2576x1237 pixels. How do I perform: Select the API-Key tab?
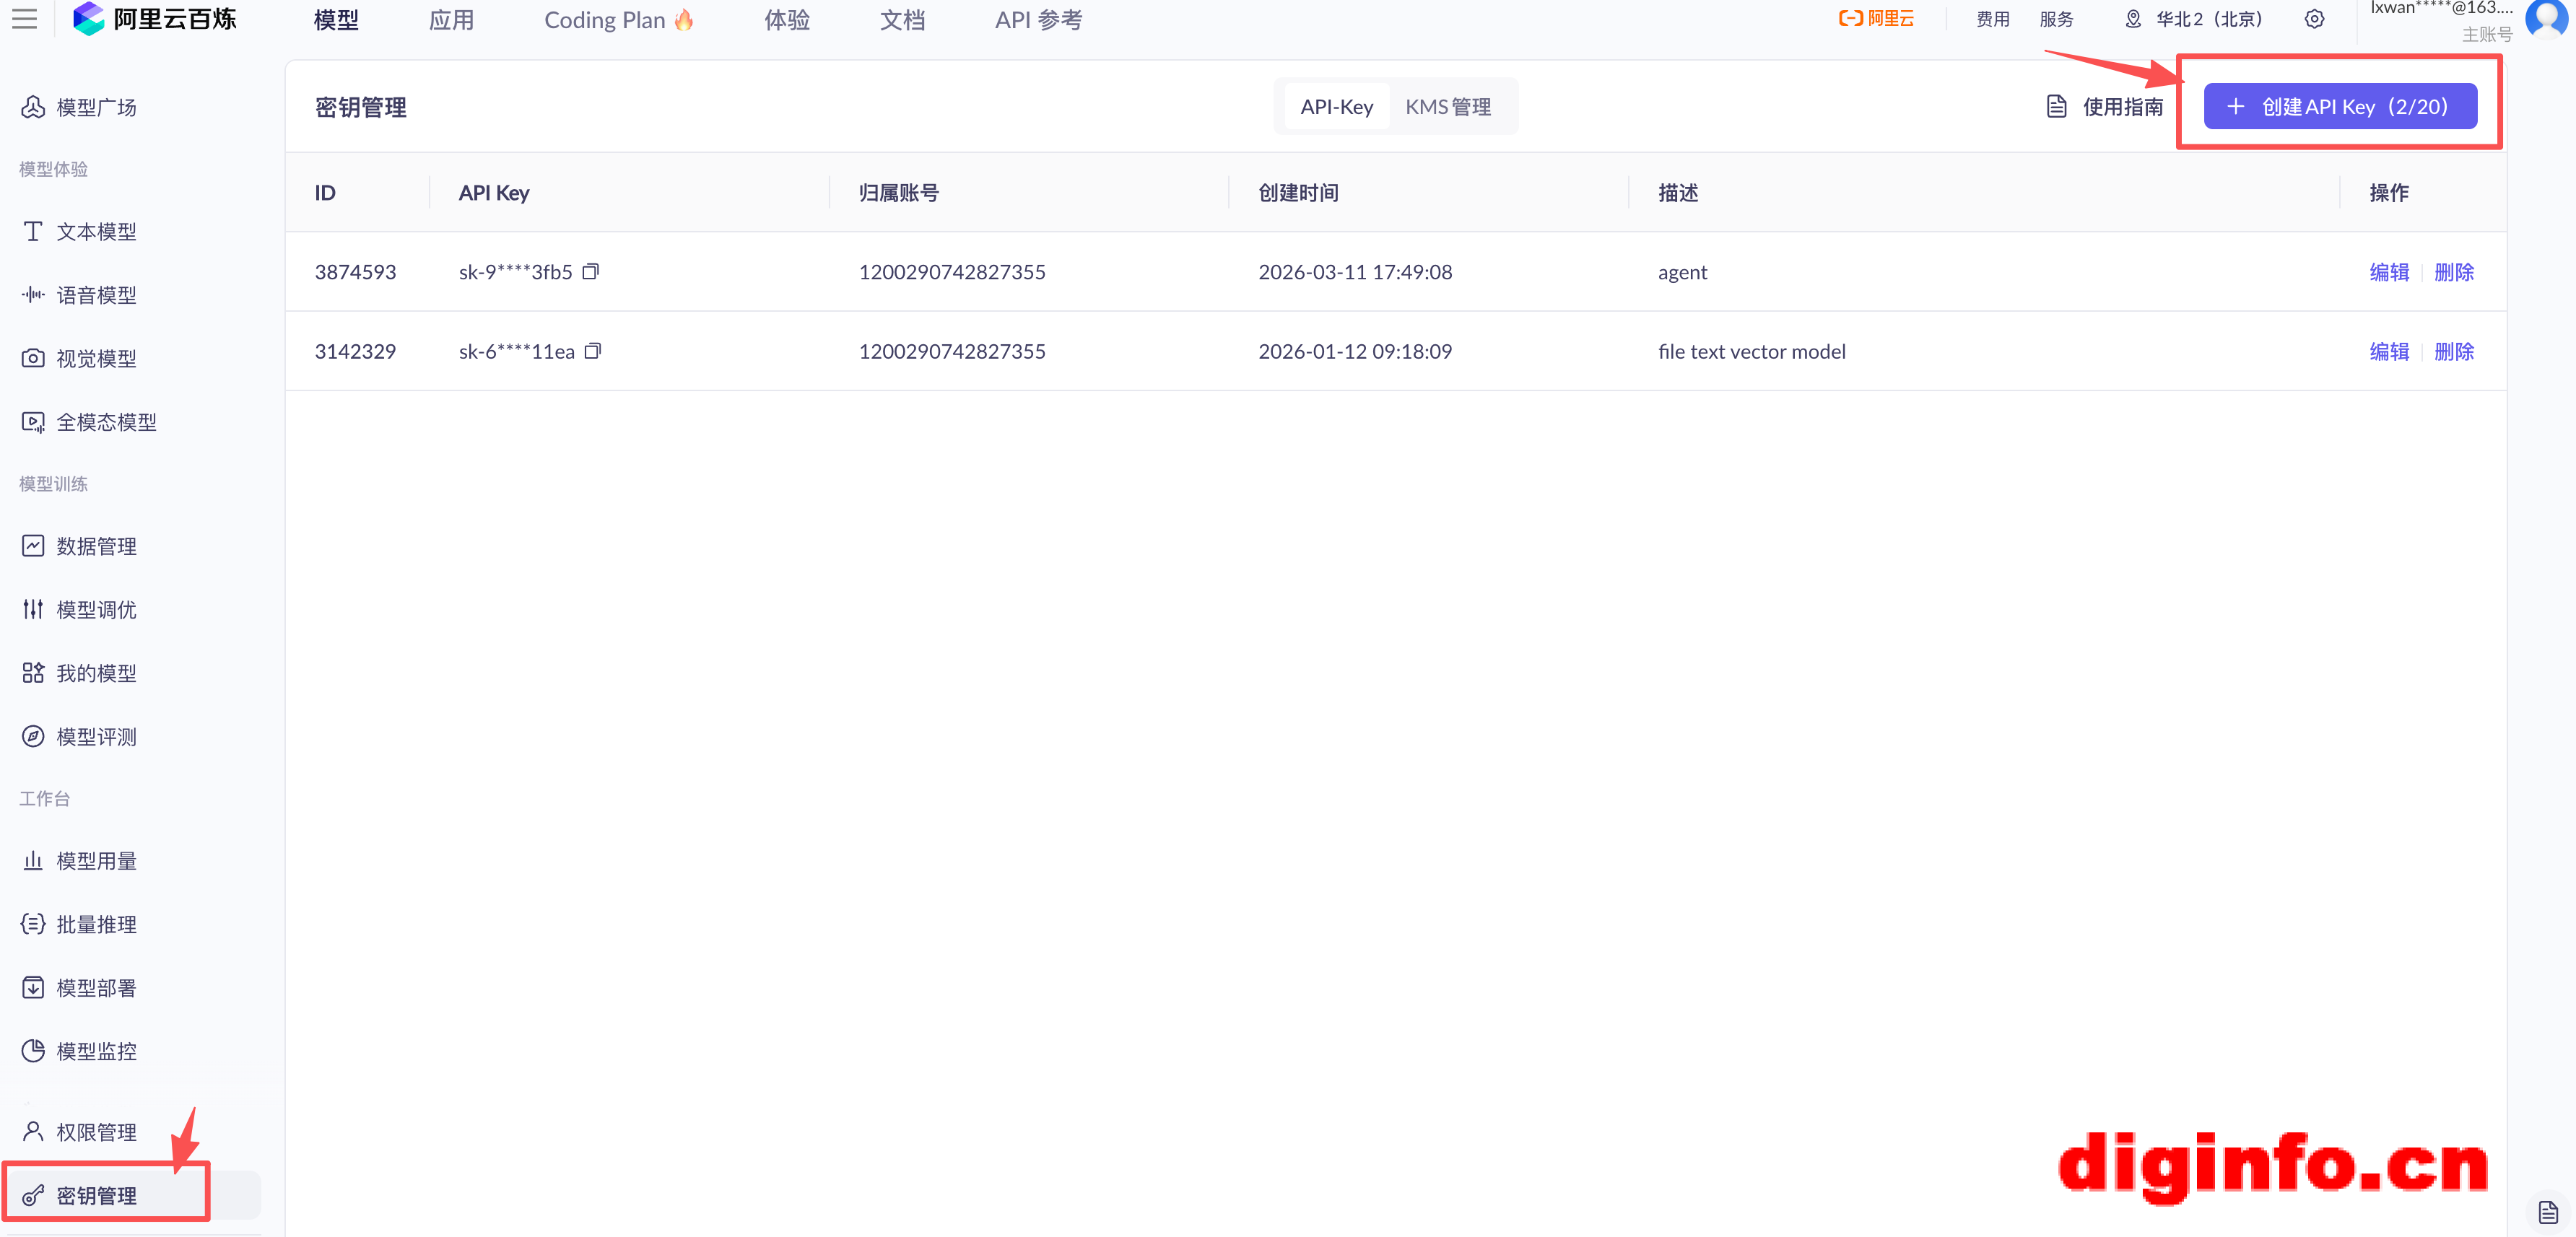(x=1336, y=107)
